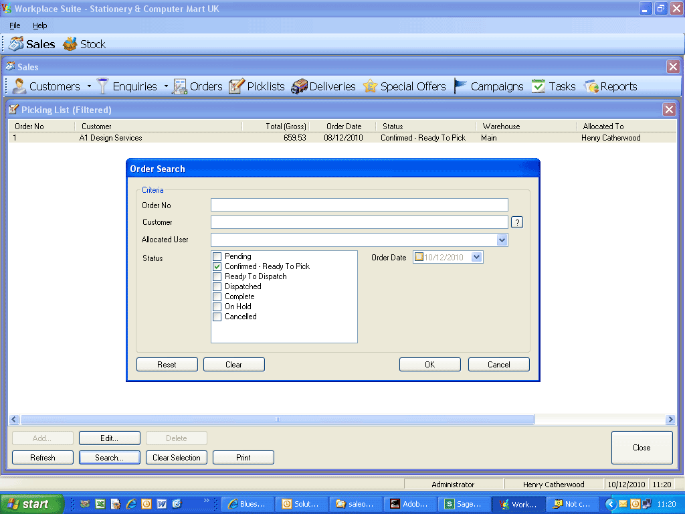Switch to the Solut... taskbar window
Screen dimensions: 685x514
point(302,504)
